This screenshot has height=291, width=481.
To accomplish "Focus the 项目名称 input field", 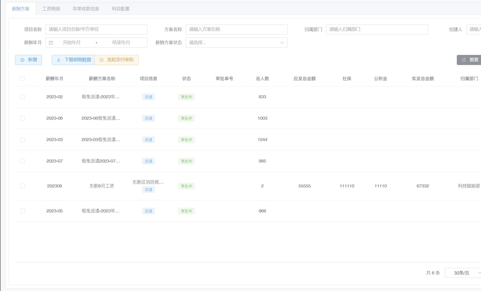I will (x=96, y=29).
